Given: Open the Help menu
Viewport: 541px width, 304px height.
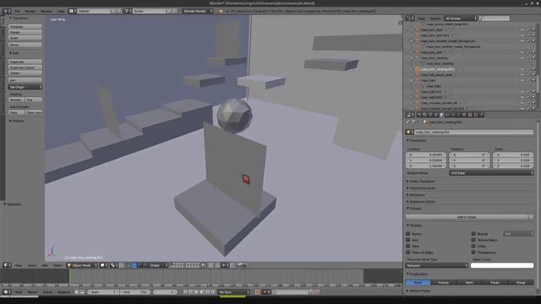Looking at the screenshot, I should click(x=61, y=11).
